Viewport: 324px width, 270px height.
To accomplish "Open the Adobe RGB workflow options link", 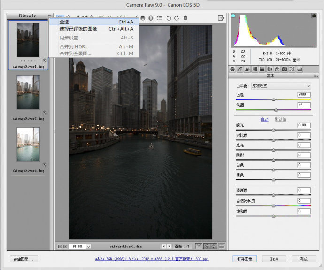I will (x=152, y=259).
